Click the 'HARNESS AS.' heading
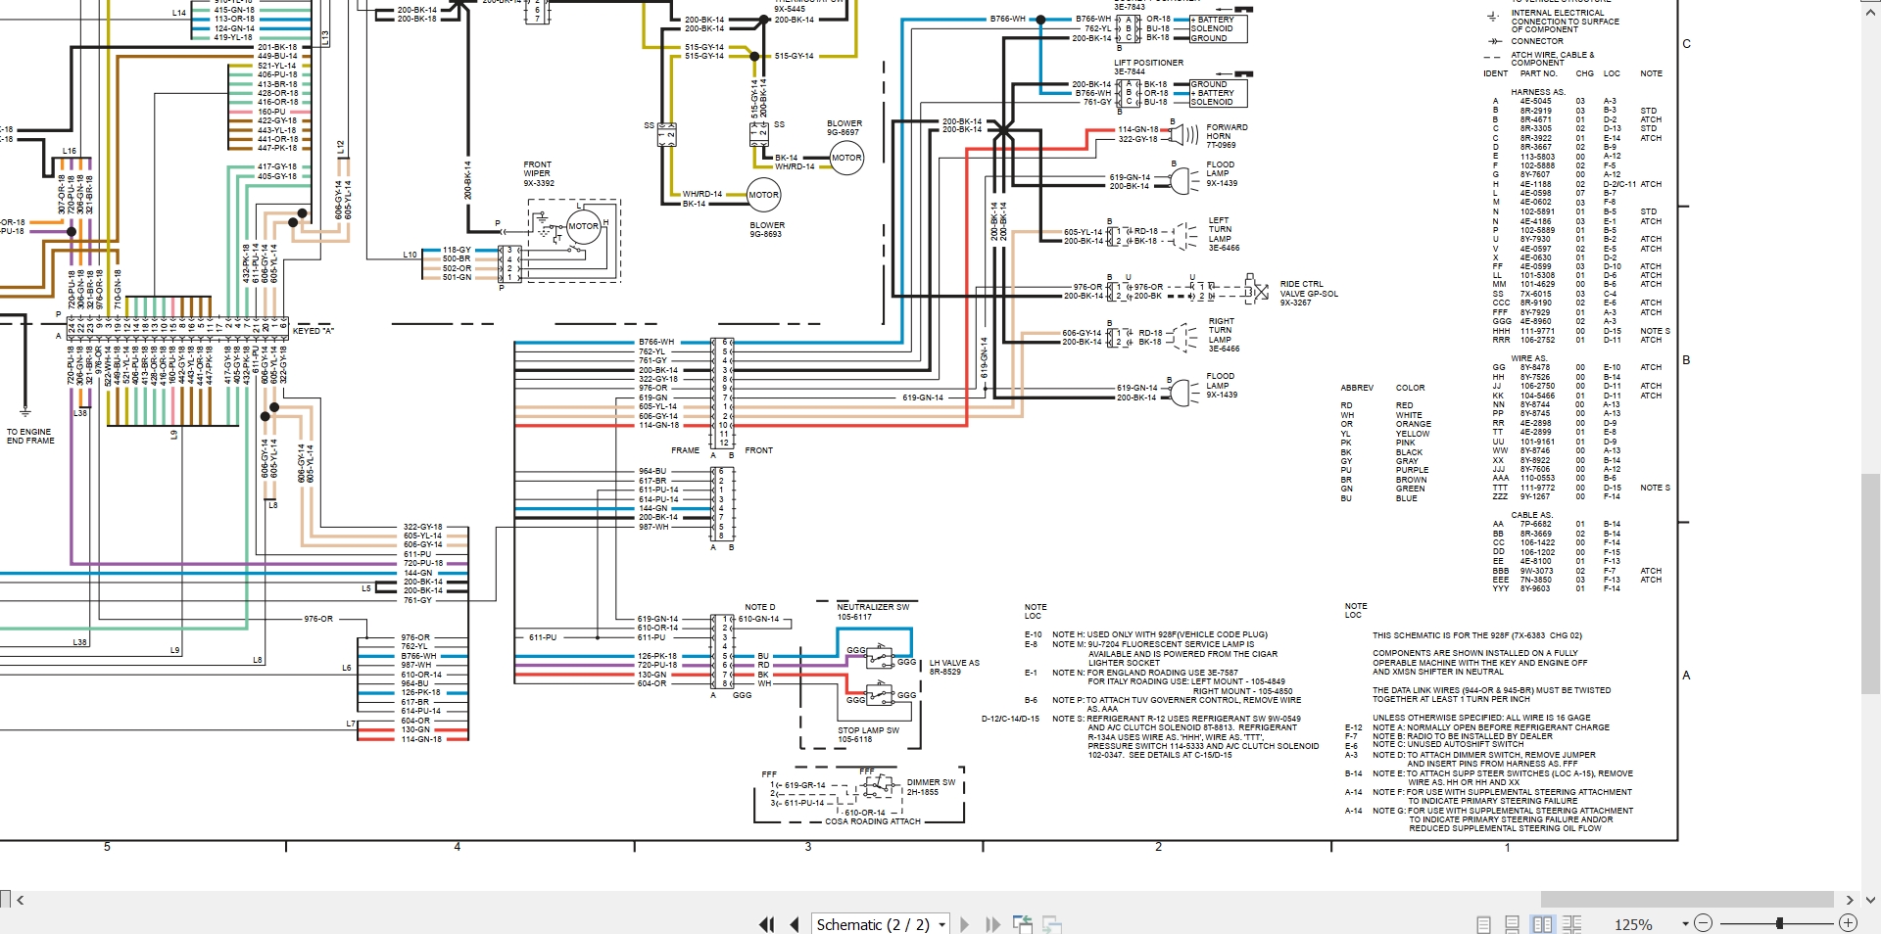The width and height of the screenshot is (1881, 934). (x=1538, y=92)
